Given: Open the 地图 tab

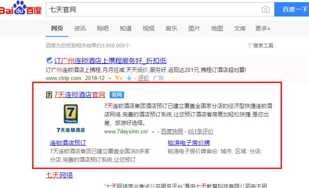Looking at the screenshot, I should (x=217, y=28).
